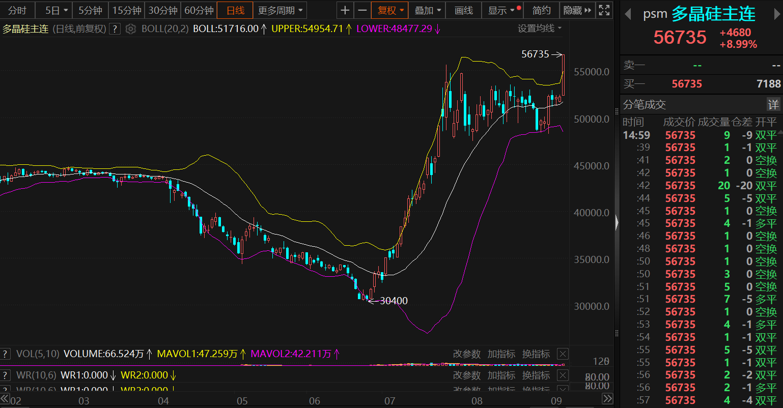The height and width of the screenshot is (408, 783).
Task: Go to previous contract with left arrow
Action: (628, 14)
